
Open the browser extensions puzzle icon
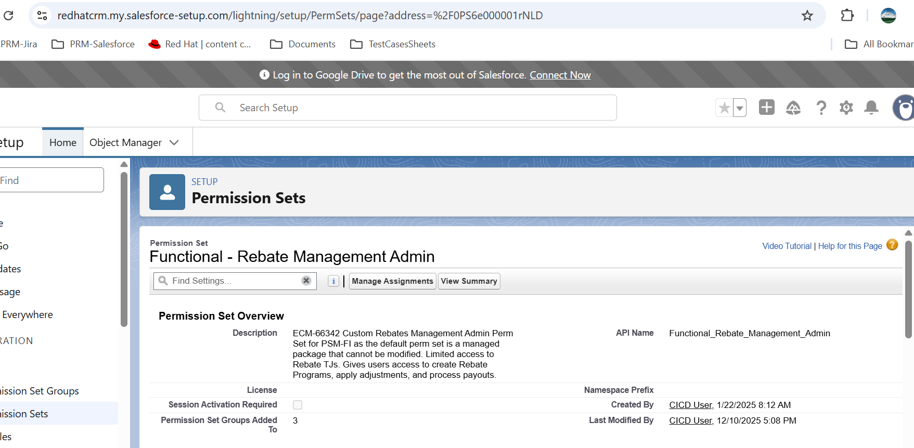point(847,16)
